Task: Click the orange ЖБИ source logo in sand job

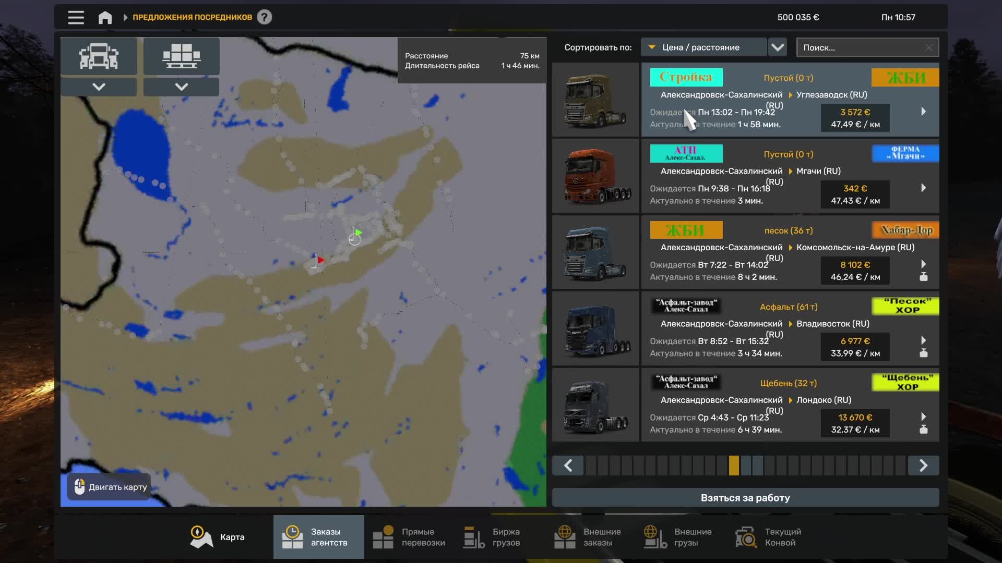Action: click(x=686, y=230)
